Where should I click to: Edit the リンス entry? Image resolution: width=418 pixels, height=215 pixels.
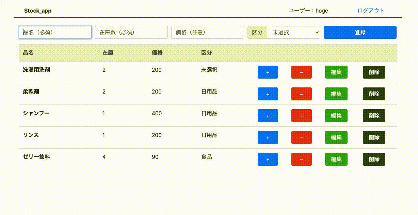point(336,137)
